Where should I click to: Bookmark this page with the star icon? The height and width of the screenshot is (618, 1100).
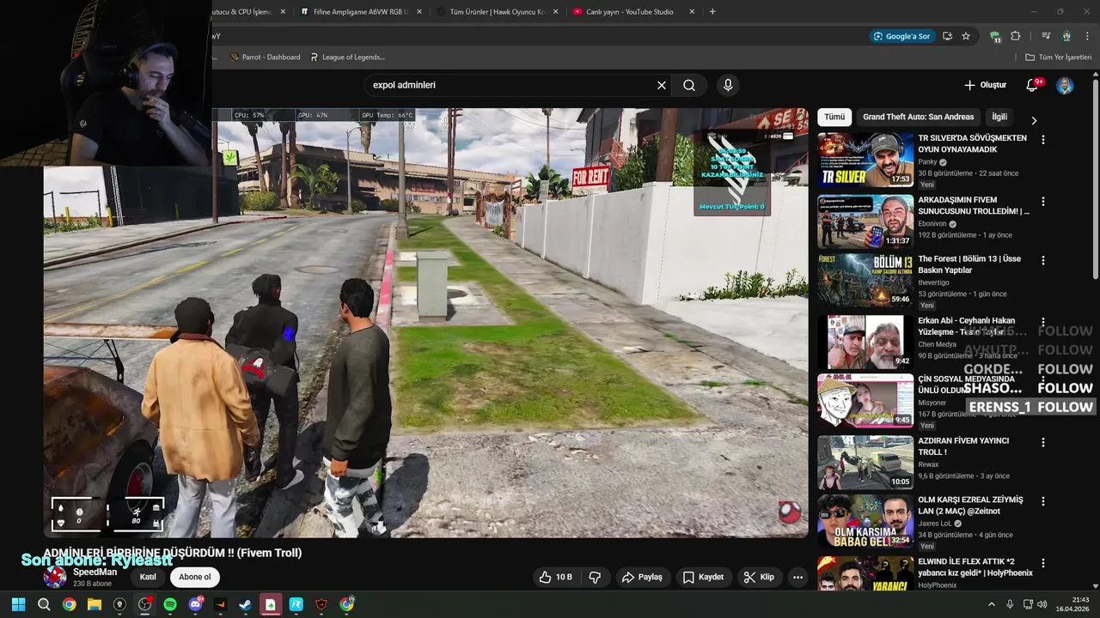(x=966, y=36)
